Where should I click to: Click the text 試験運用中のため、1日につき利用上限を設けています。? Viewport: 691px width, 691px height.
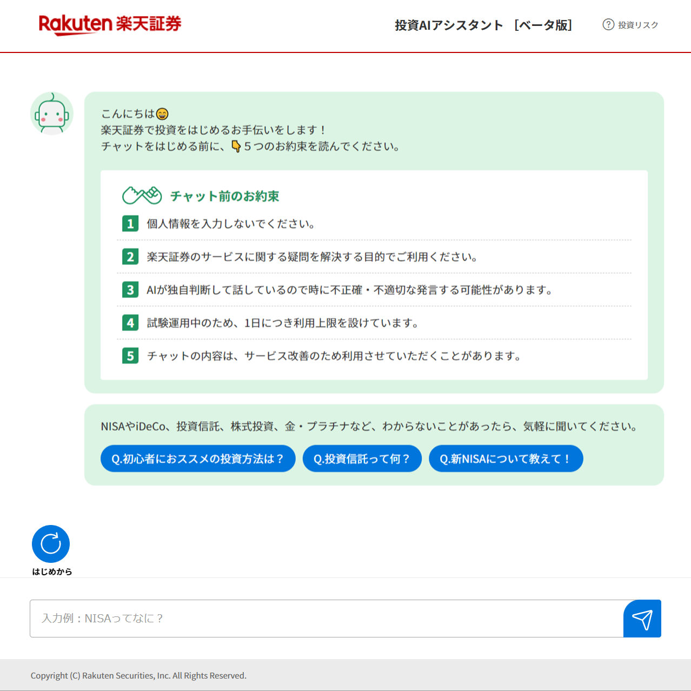tap(283, 323)
